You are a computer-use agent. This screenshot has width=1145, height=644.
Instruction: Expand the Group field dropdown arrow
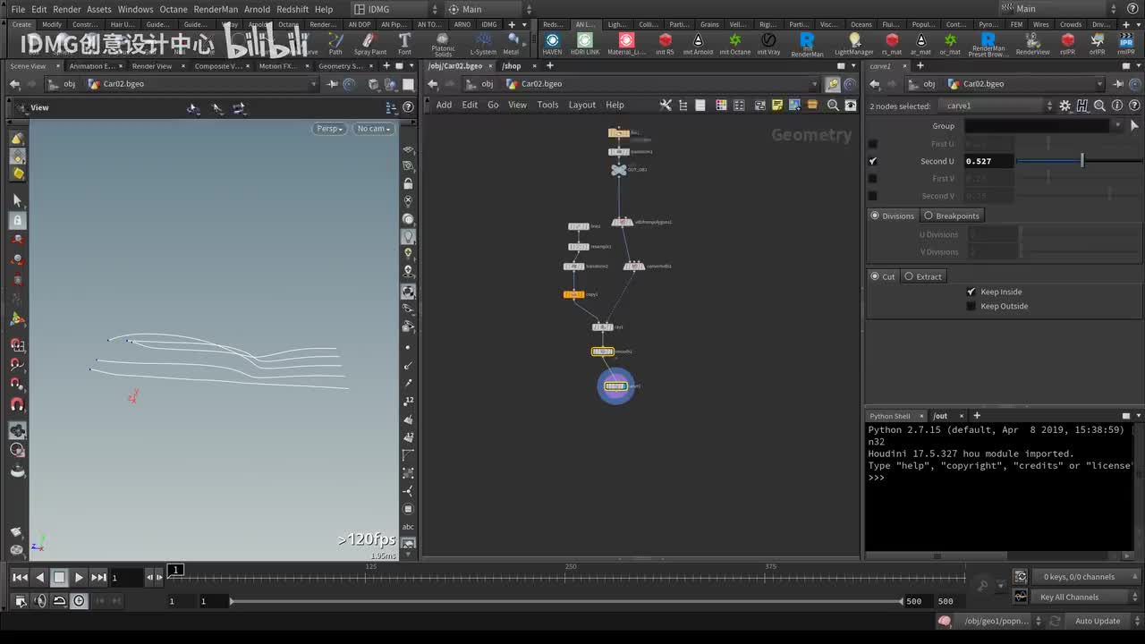click(x=1117, y=126)
